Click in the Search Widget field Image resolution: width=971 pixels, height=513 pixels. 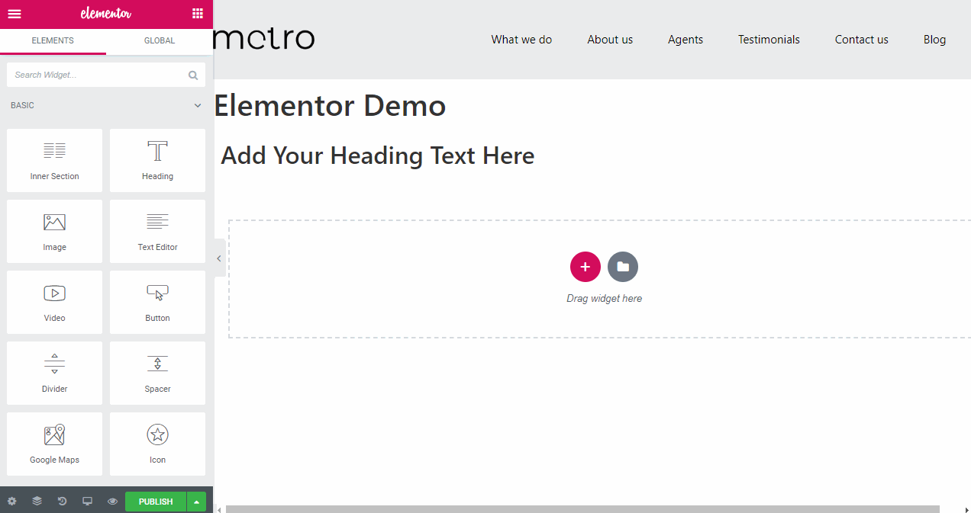(106, 75)
